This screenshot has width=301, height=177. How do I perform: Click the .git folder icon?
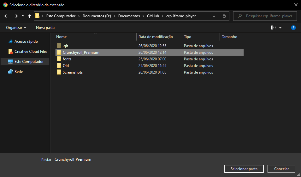[x=59, y=46]
